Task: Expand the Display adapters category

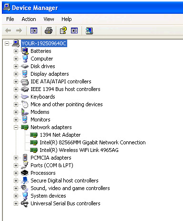Action: 16,74
